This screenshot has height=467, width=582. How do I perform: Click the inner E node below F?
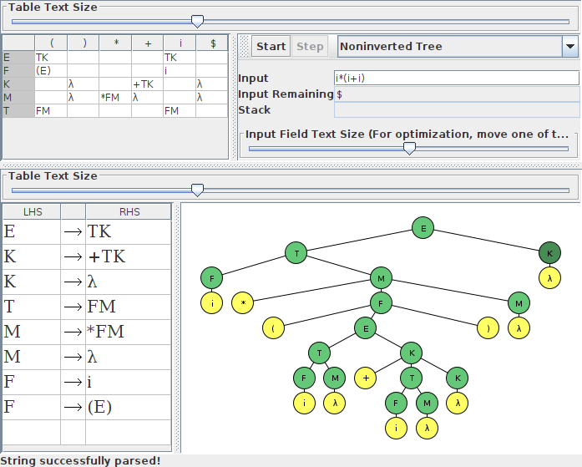click(366, 328)
